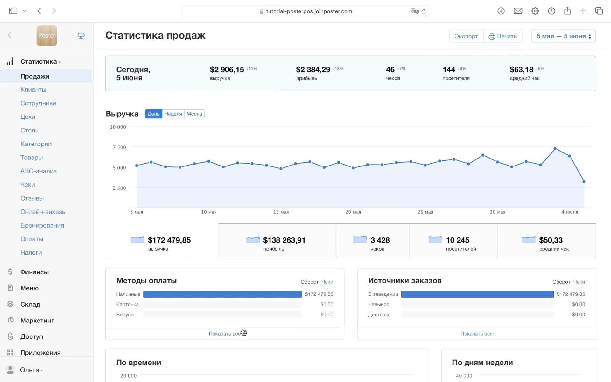Open the 5 мая — 5 июня date picker
Screen dimensions: 611x382
click(563, 36)
